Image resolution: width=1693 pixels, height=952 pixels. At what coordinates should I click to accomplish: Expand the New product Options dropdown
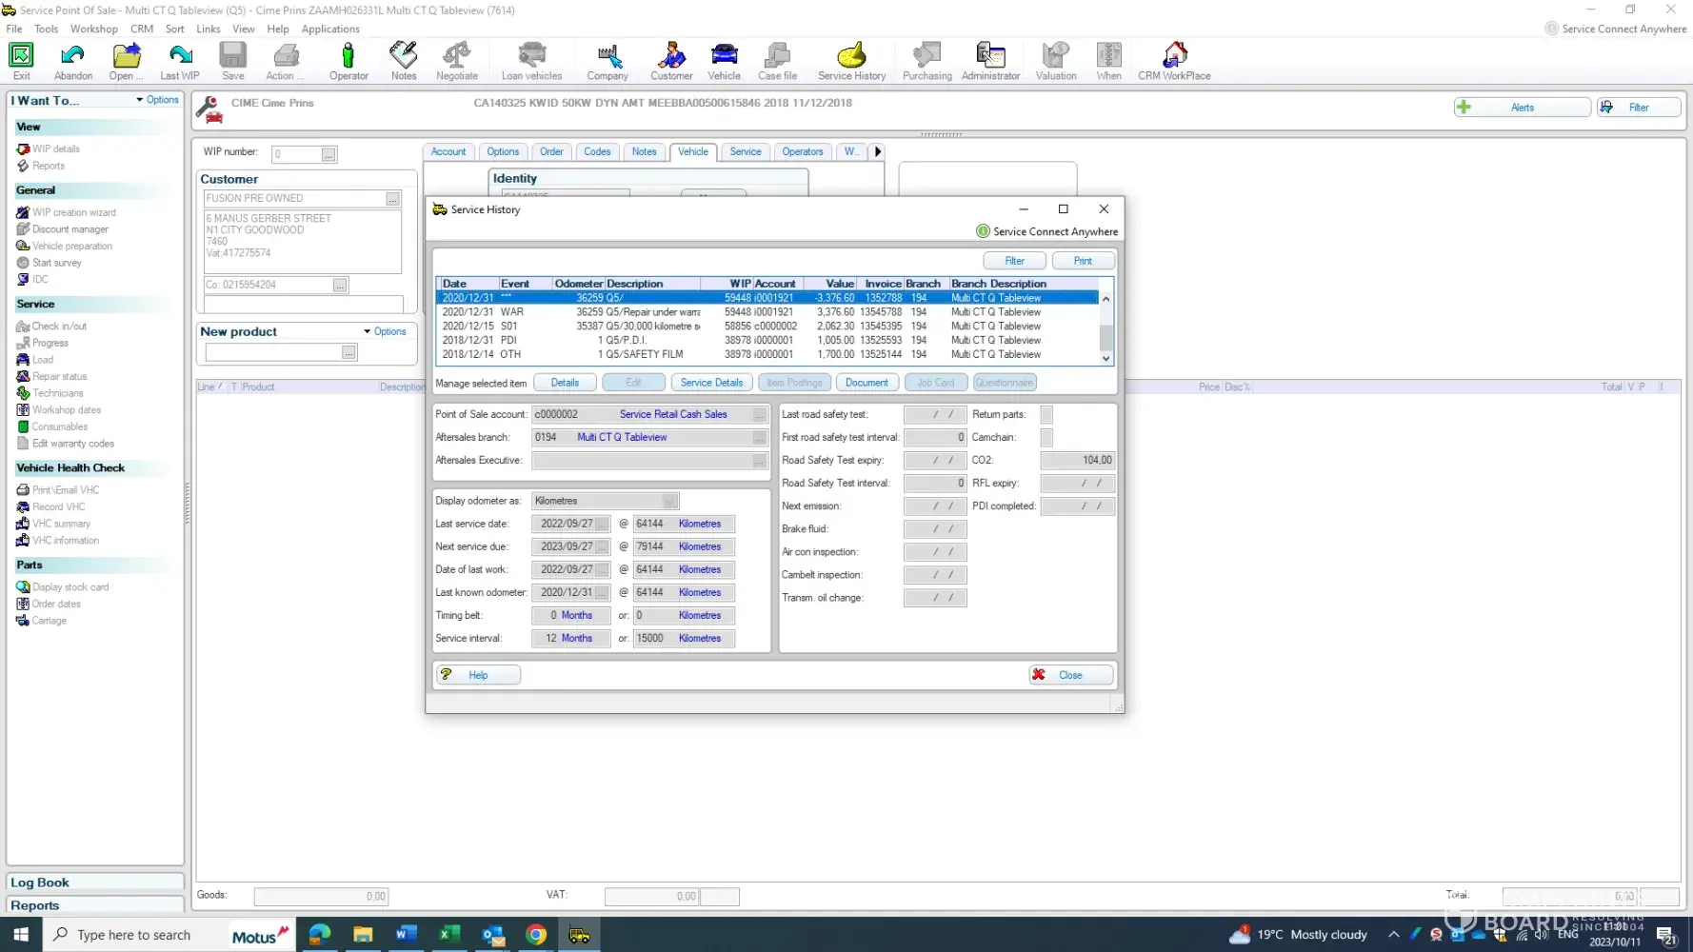386,332
